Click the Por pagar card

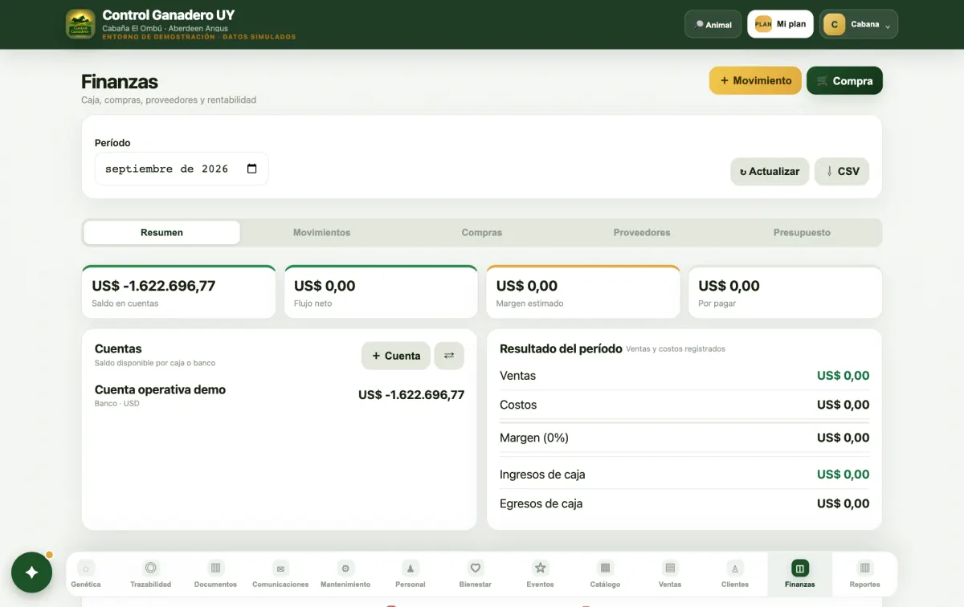click(785, 292)
